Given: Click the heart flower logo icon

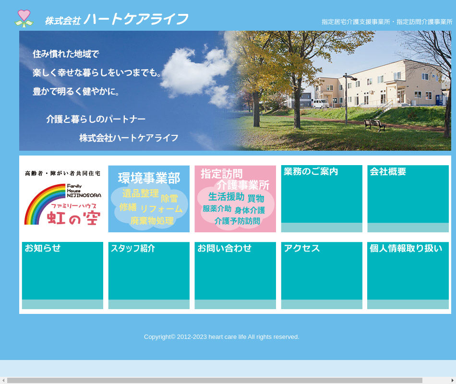Looking at the screenshot, I should click(24, 18).
